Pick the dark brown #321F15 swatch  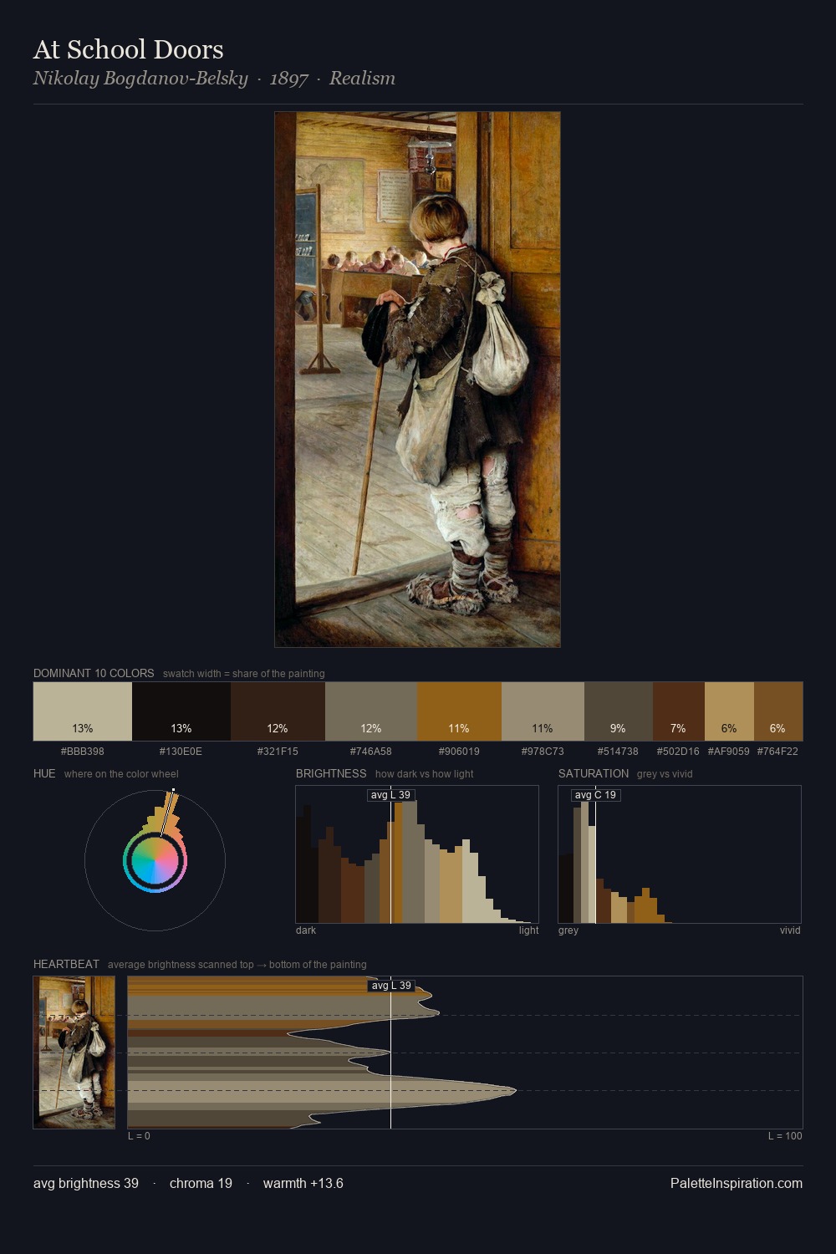(278, 711)
